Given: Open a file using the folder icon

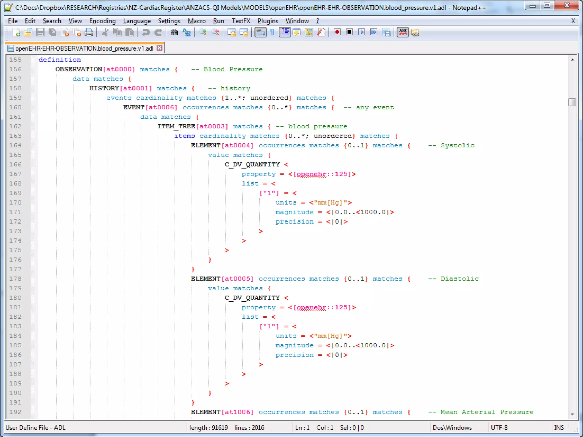Looking at the screenshot, I should [x=28, y=32].
